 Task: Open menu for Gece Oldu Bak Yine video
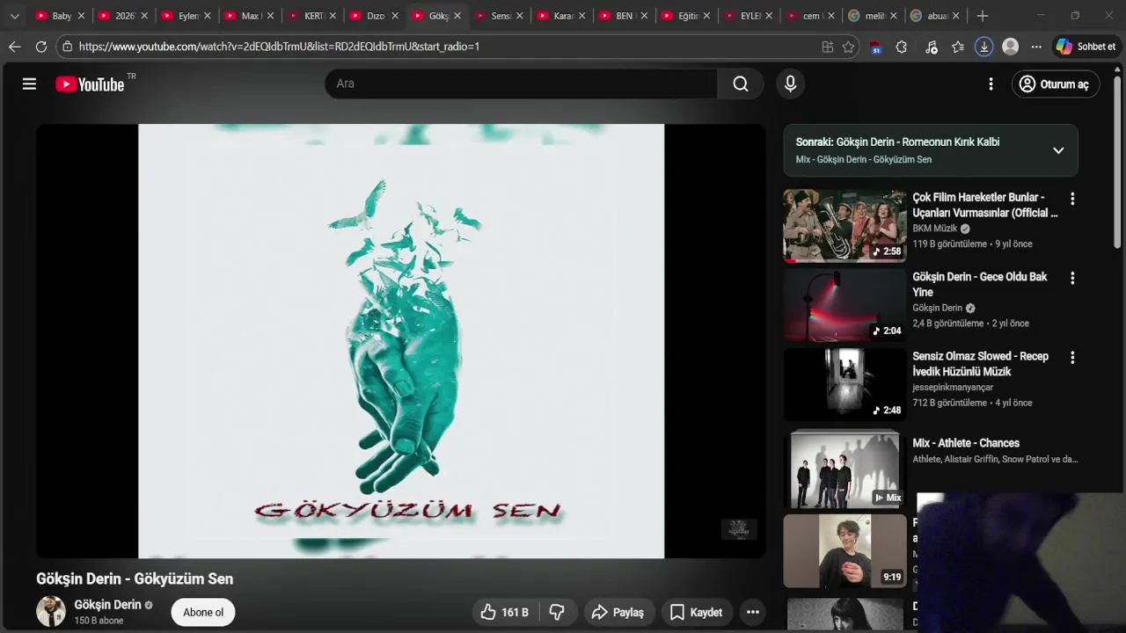pos(1072,278)
